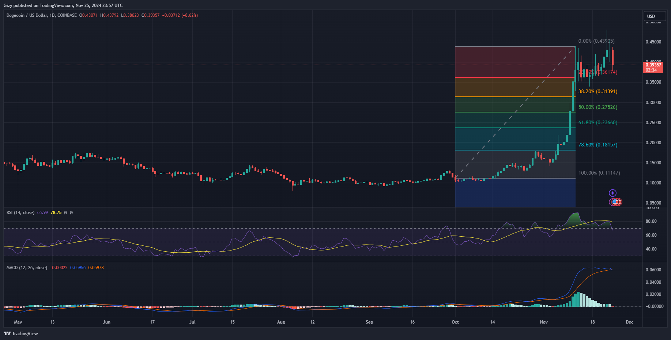
Task: Click the 0.20000 price axis label
Action: 653,143
